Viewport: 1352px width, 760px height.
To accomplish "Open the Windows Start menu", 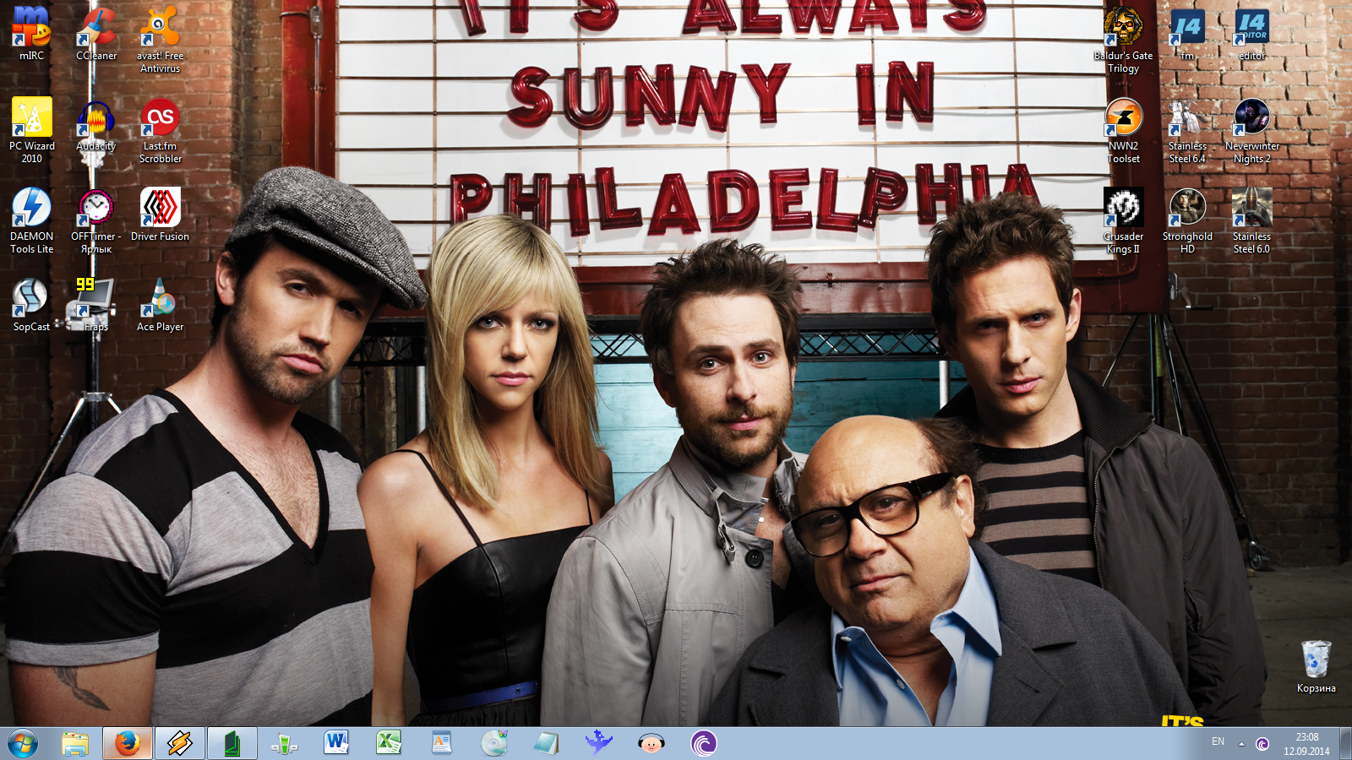I will click(23, 743).
